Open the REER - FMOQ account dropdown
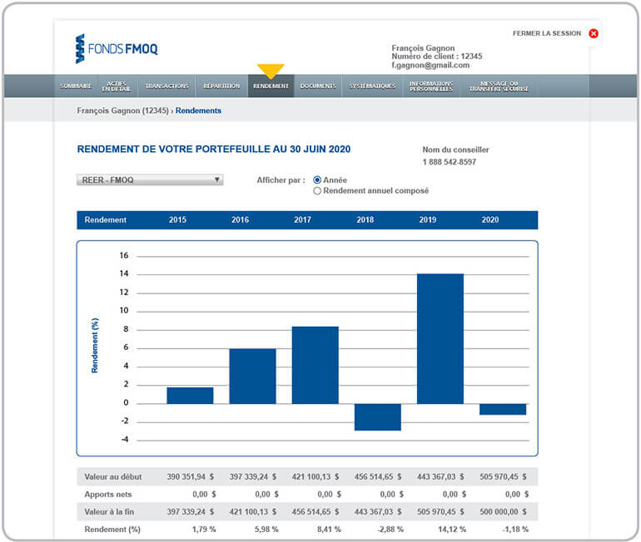 150,180
